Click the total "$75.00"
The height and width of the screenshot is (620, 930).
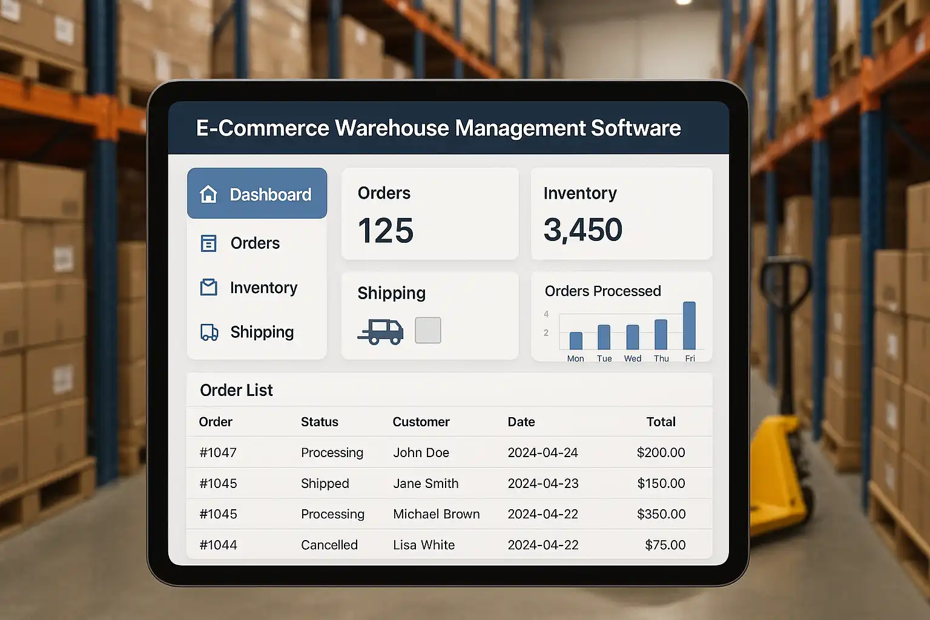pos(665,546)
